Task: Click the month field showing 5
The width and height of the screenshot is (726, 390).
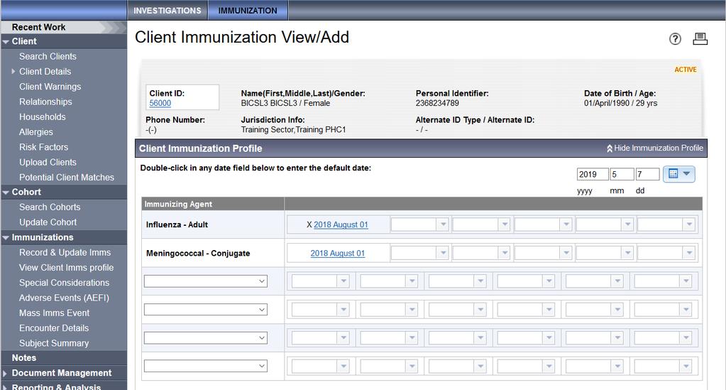Action: point(622,174)
